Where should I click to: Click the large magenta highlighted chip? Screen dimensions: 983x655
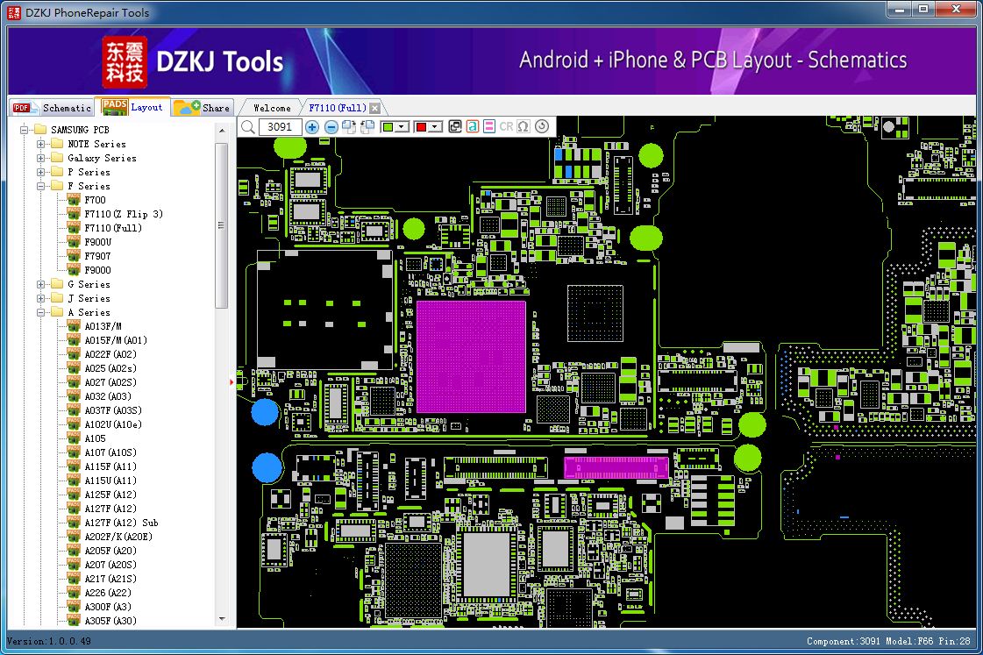(x=471, y=357)
